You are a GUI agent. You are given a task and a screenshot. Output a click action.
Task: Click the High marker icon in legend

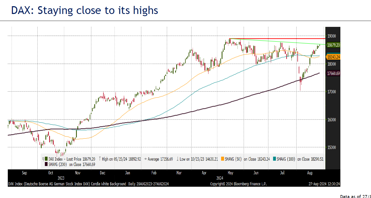100,159
